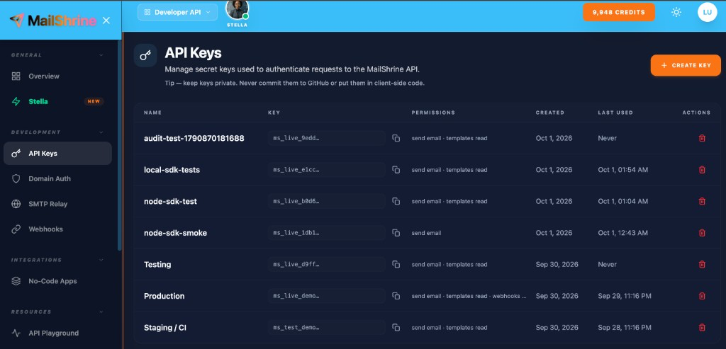
Task: Click the API Keys header key icon
Action: [145, 55]
